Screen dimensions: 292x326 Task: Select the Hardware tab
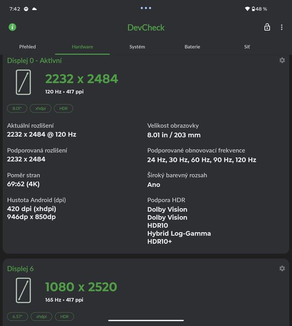tap(82, 47)
